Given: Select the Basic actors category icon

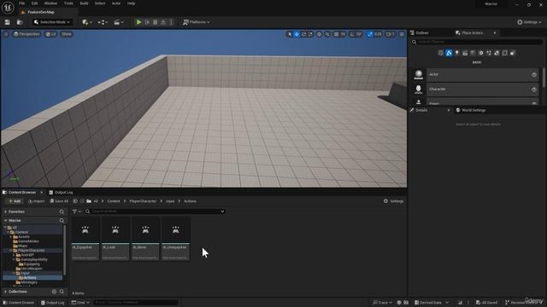Looking at the screenshot, I should (449, 53).
